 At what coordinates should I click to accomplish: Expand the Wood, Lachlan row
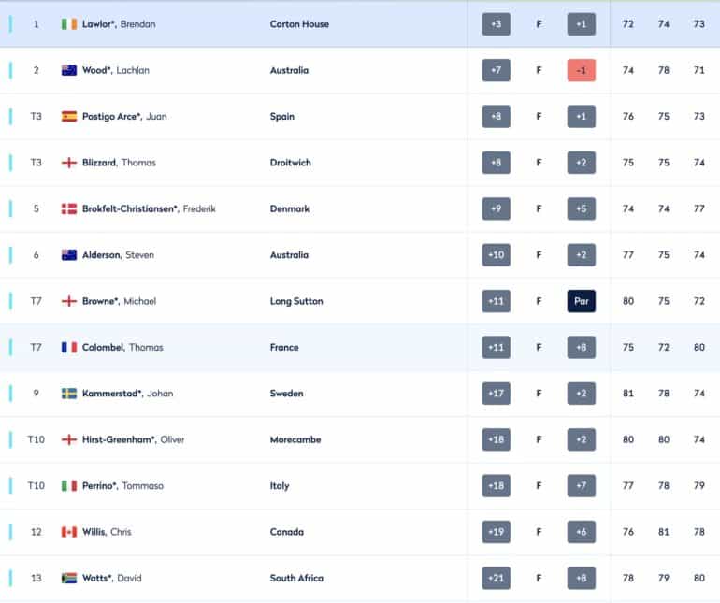tap(360, 70)
